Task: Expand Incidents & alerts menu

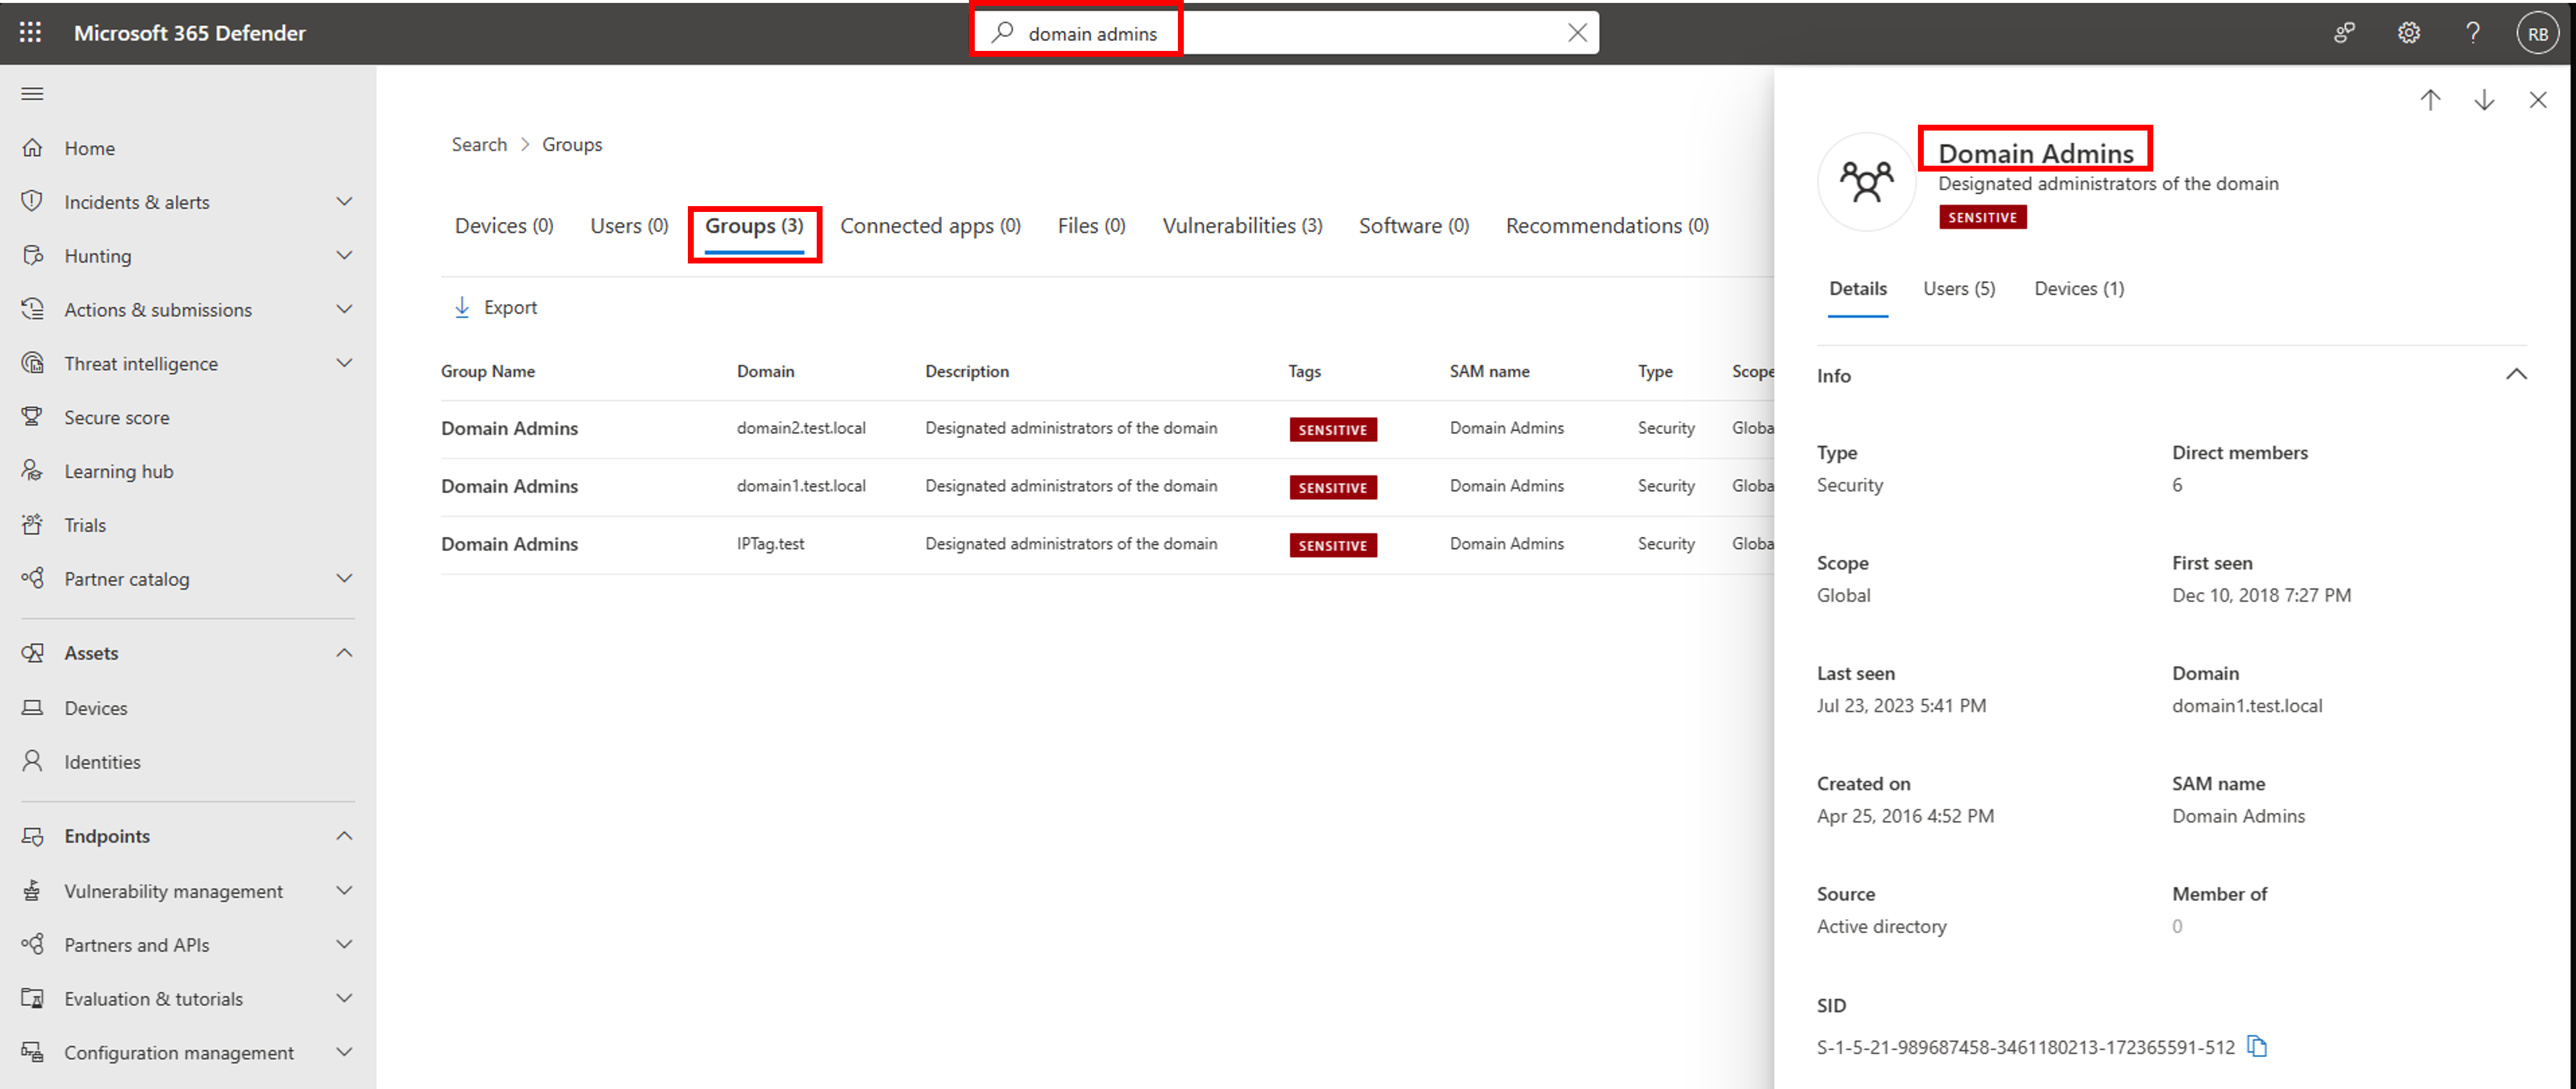Action: pos(344,202)
